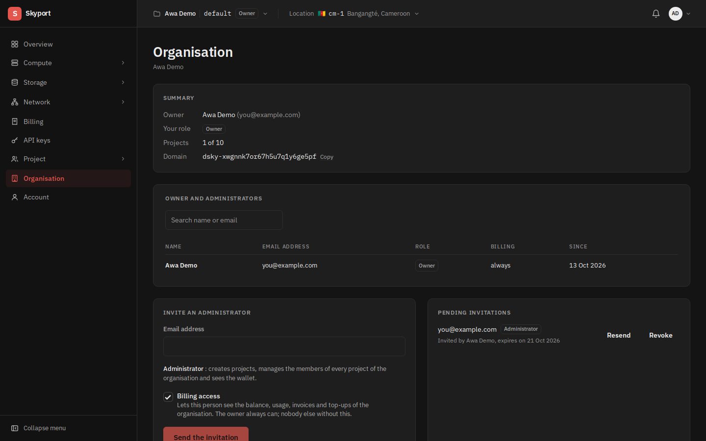Click the Compute server icon
Image resolution: width=706 pixels, height=441 pixels.
click(x=15, y=63)
